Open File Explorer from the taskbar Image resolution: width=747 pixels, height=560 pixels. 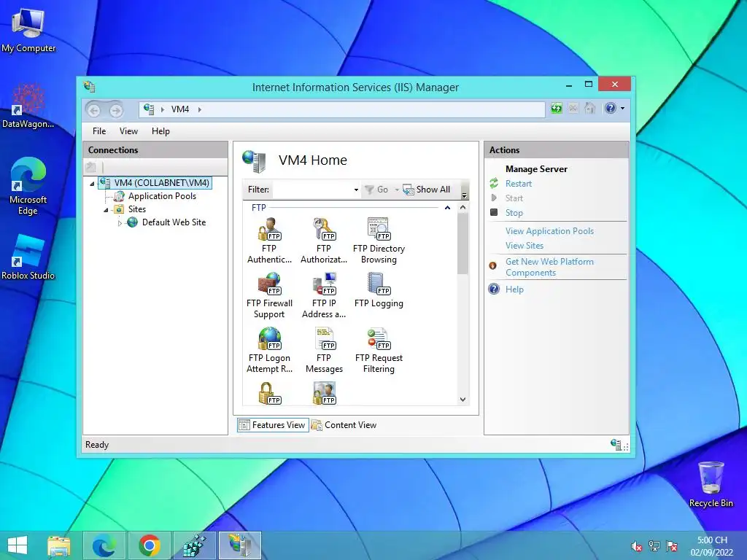[59, 545]
